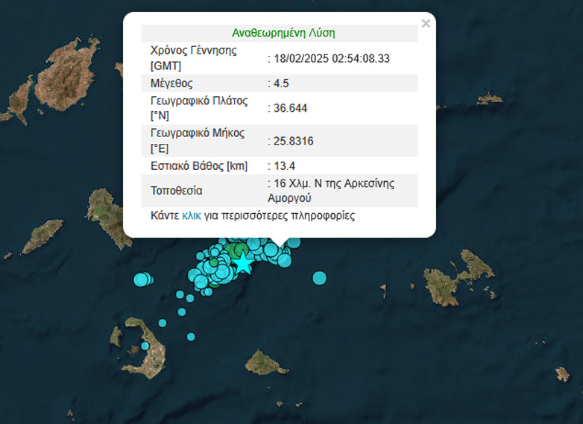Click the small circle marker just northeast of Santorini
Viewport: 583px width, 424px height.
[x=163, y=323]
